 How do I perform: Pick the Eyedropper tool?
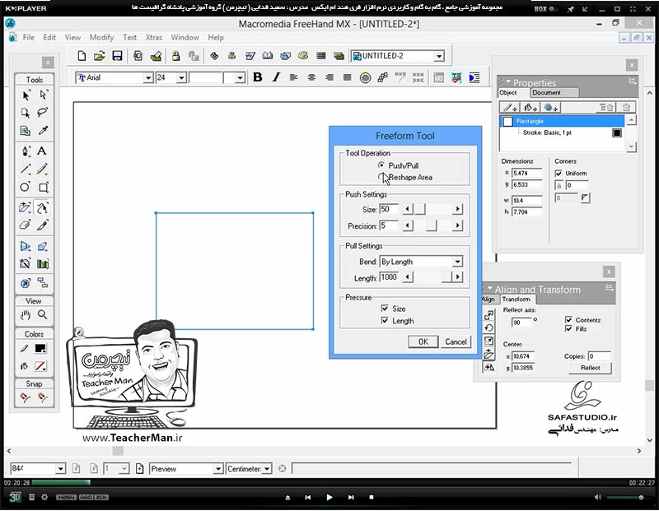pos(43,131)
